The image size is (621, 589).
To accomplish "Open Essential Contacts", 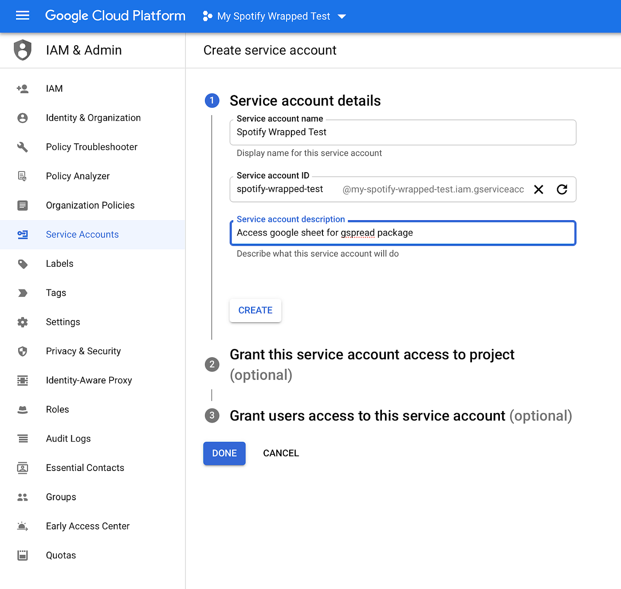I will pos(92,468).
